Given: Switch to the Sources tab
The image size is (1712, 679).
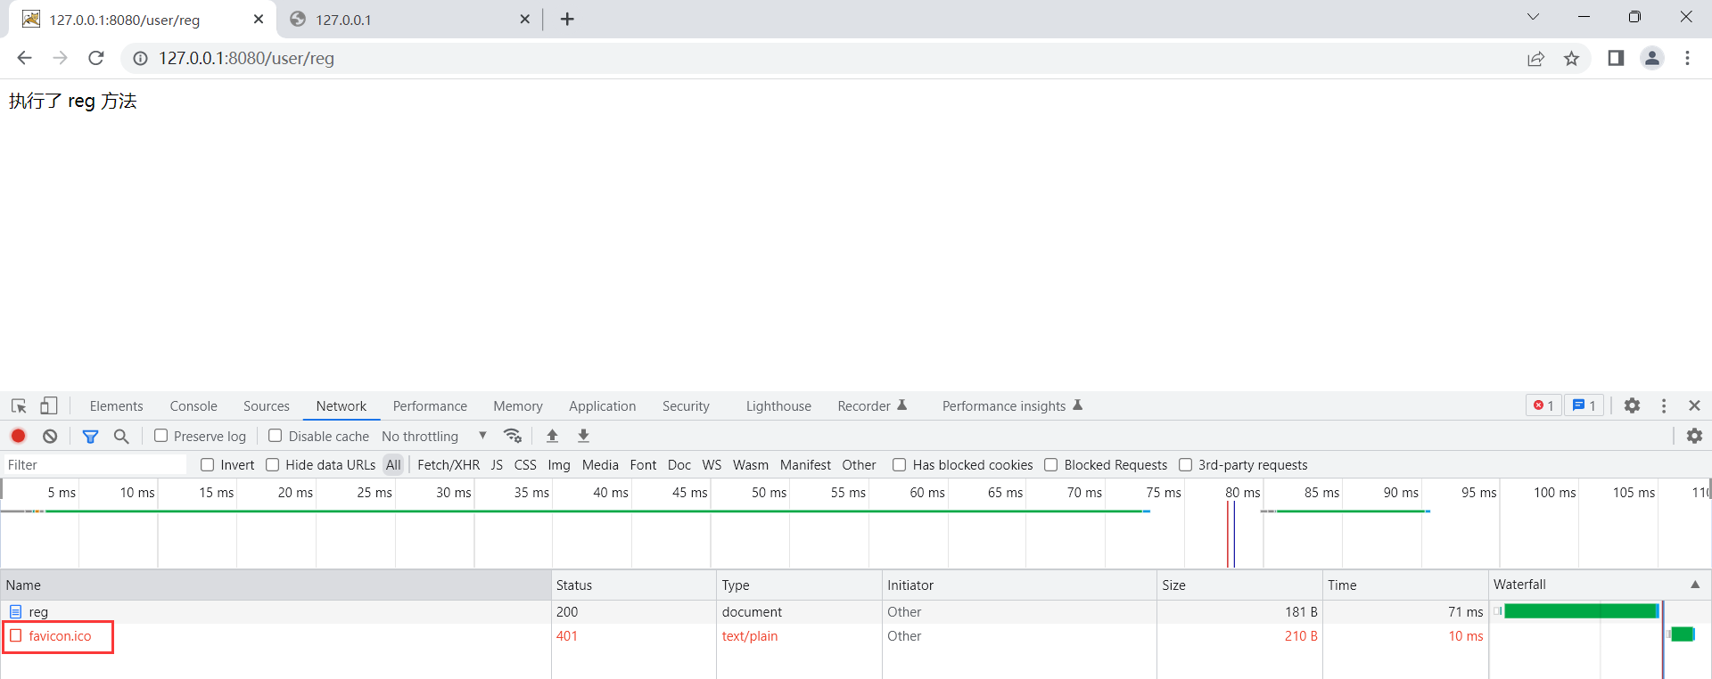Looking at the screenshot, I should (x=267, y=405).
